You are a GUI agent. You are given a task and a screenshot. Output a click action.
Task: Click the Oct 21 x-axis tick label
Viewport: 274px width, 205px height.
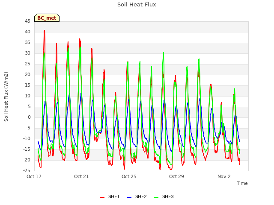click(x=81, y=176)
